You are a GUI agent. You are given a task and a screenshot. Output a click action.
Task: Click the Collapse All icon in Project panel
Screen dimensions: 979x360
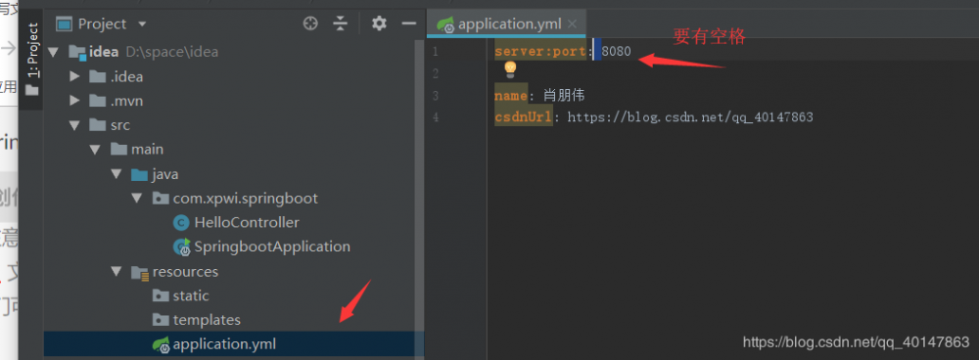pos(340,23)
